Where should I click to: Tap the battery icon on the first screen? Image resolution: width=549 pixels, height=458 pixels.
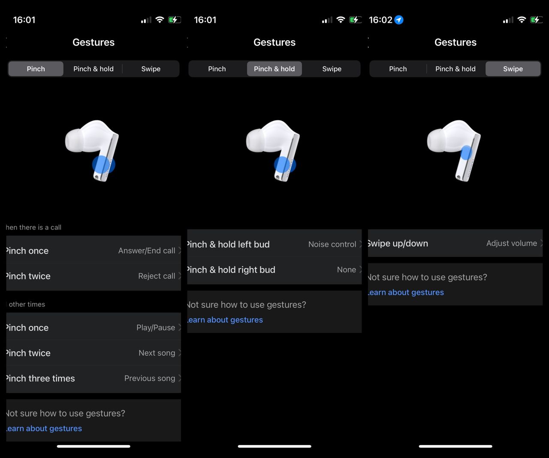[x=175, y=19]
